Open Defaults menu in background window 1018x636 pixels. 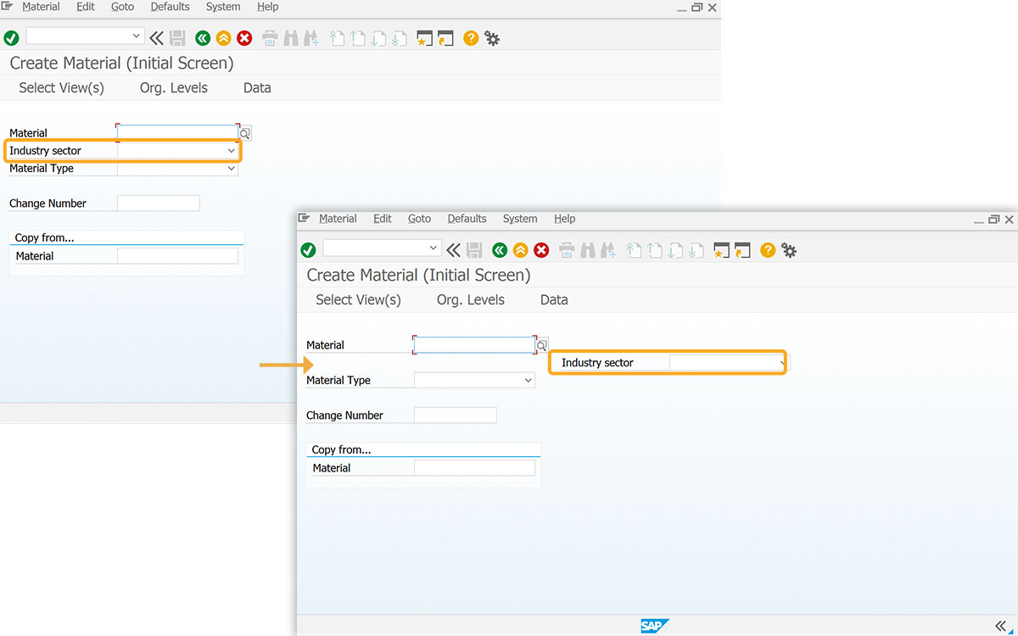click(x=170, y=7)
